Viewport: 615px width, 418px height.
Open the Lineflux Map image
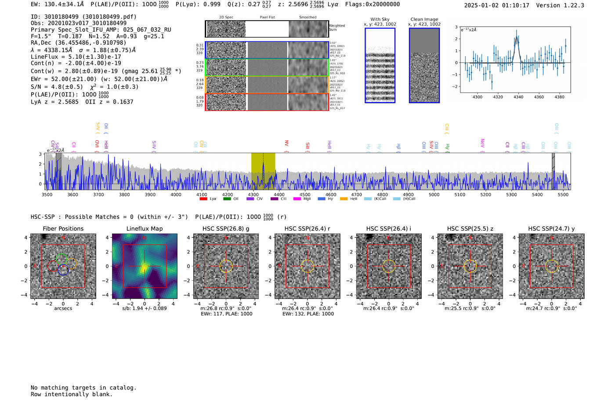pos(145,266)
